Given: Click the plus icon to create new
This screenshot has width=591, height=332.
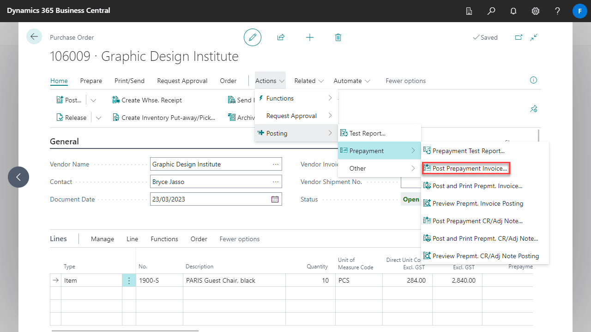Looking at the screenshot, I should [x=310, y=37].
